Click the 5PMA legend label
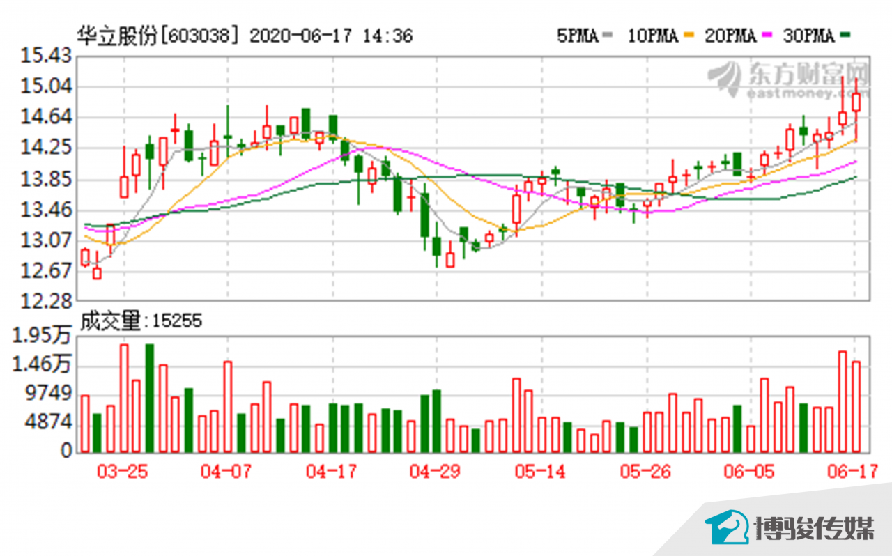Viewport: 892px width, 556px height. click(578, 36)
